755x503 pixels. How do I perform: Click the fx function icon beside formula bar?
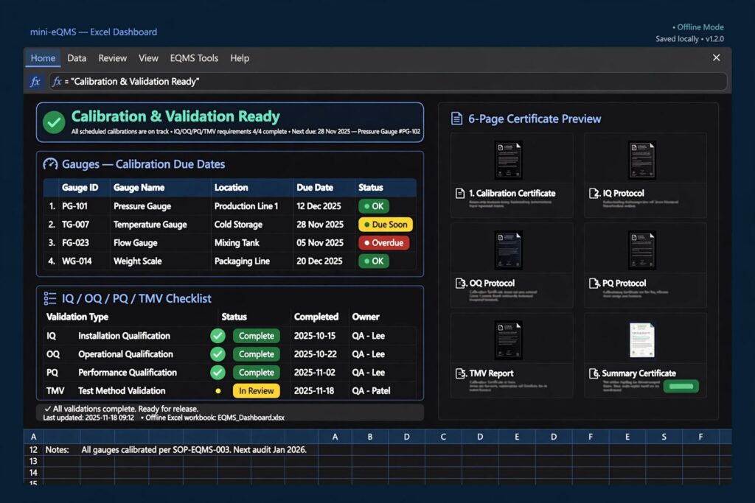coord(35,81)
